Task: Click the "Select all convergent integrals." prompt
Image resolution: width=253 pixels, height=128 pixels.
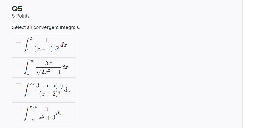Action: 46,27
